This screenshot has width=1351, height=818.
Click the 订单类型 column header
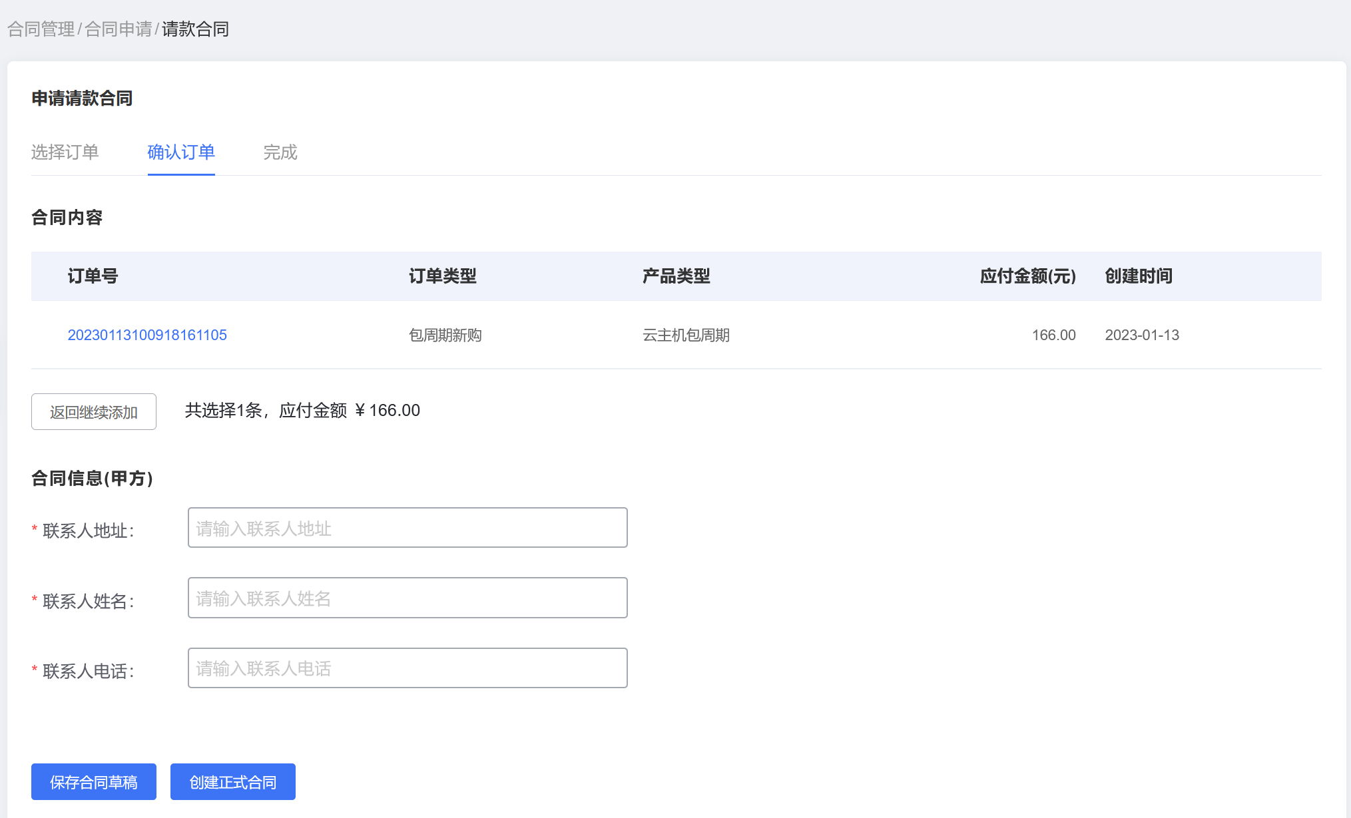coord(443,276)
